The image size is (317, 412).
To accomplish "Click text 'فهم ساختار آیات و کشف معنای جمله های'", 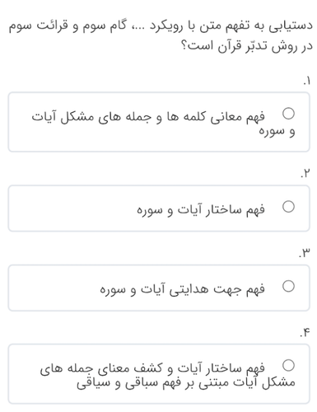I will 152,368.
